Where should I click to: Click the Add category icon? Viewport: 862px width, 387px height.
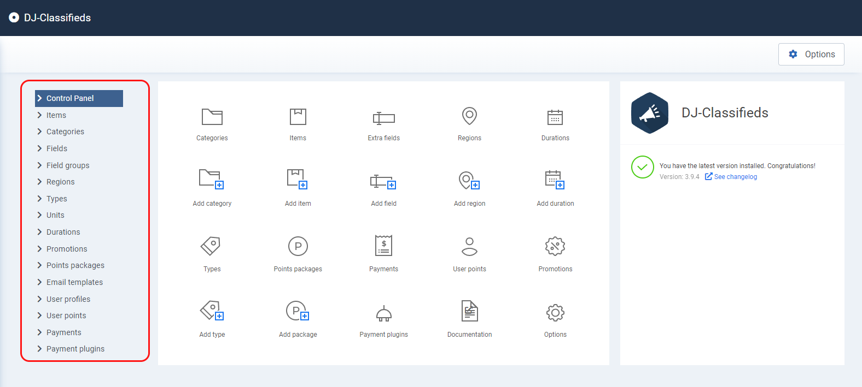[x=212, y=179]
